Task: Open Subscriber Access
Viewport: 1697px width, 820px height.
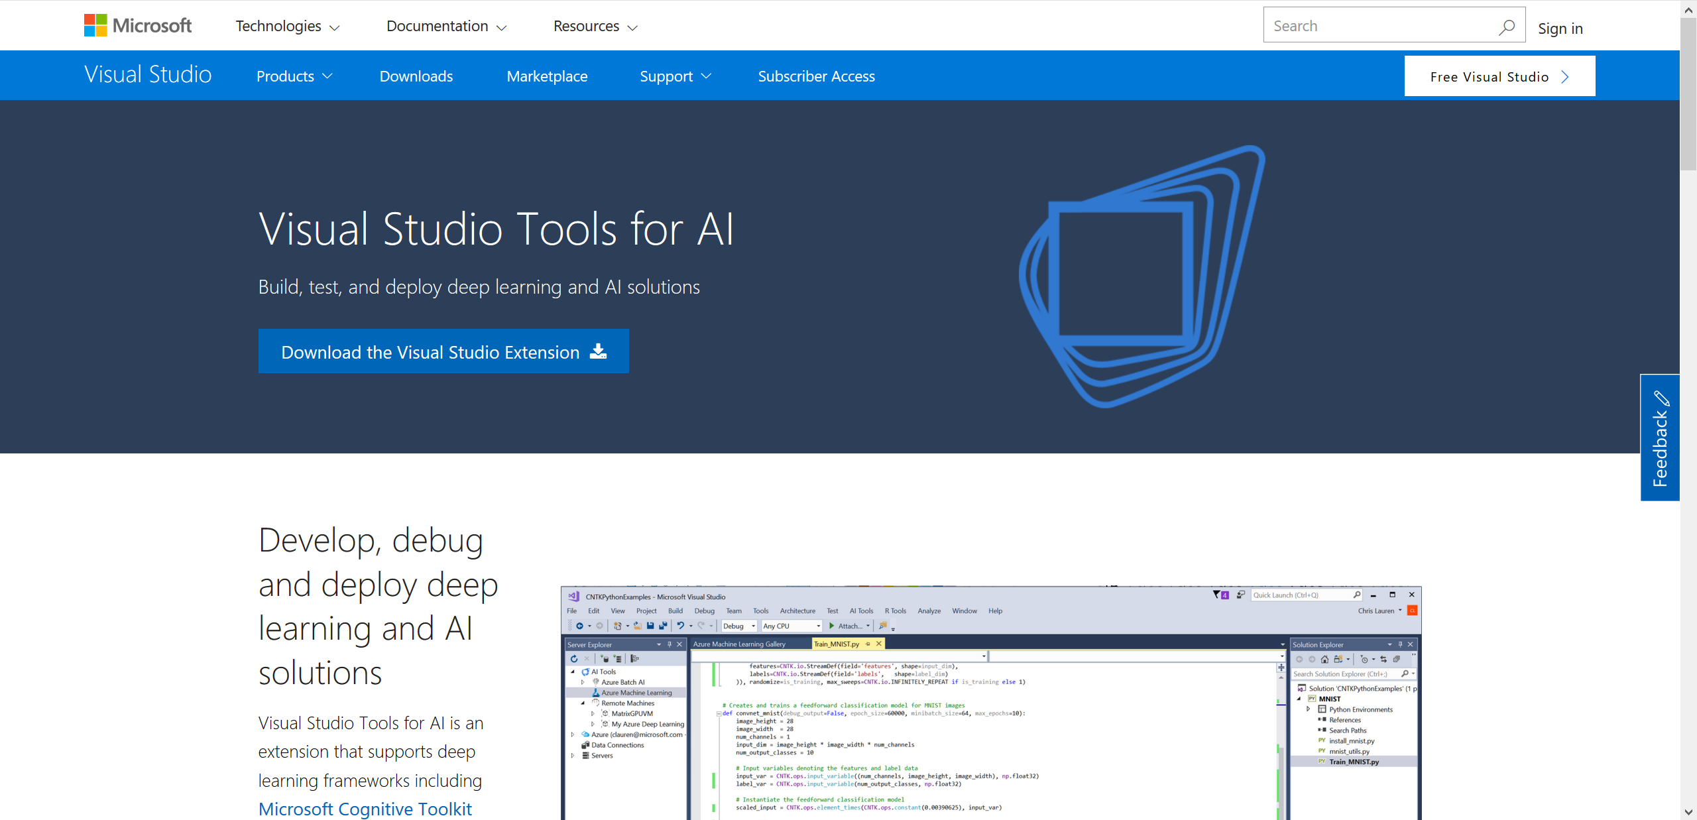Action: point(816,76)
